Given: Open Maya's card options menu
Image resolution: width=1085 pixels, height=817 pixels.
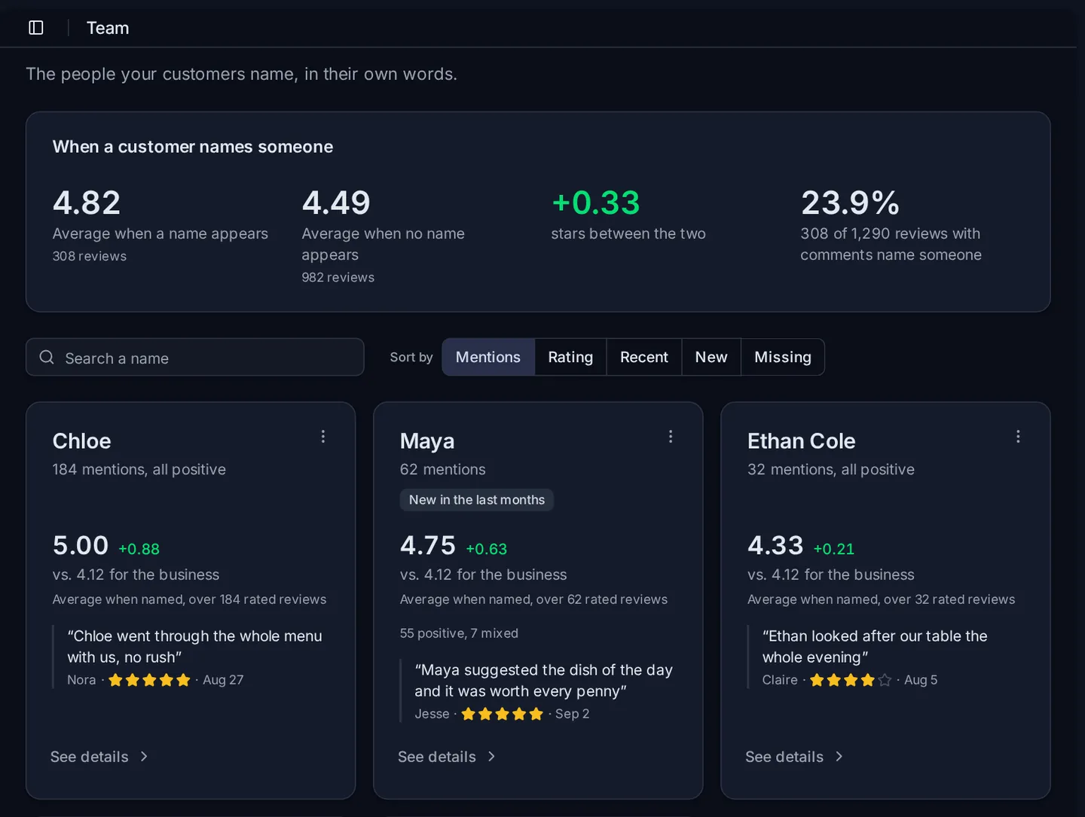Looking at the screenshot, I should [671, 437].
